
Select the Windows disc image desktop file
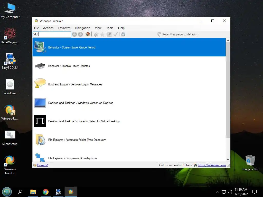tap(10, 87)
